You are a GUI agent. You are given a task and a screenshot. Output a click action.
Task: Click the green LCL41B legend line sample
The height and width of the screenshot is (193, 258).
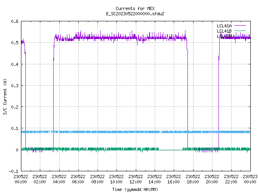[240, 31]
